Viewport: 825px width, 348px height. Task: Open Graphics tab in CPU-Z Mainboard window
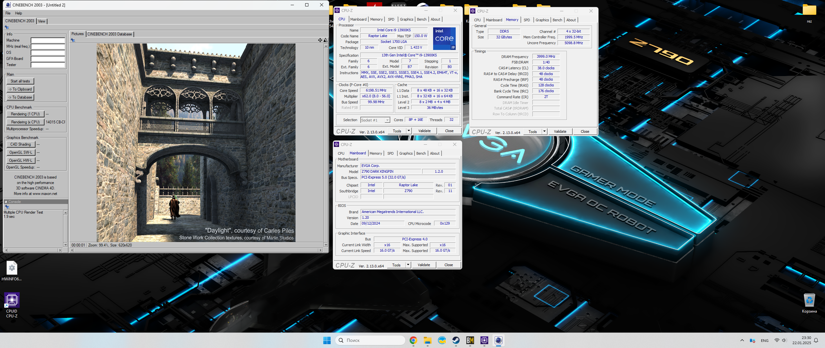(x=406, y=153)
